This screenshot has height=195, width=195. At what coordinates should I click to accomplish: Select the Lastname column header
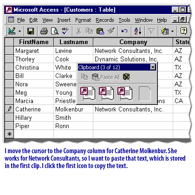pyautogui.click(x=73, y=42)
